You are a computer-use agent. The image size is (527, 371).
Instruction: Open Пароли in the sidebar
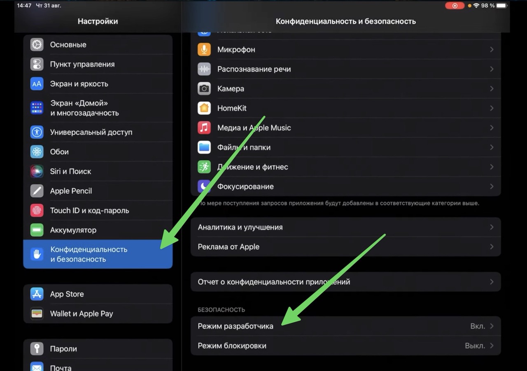click(x=63, y=349)
